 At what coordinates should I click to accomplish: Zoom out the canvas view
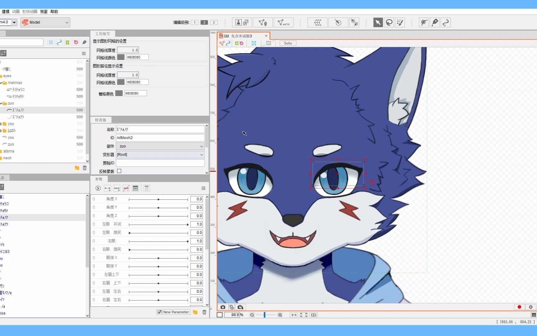[x=252, y=315]
